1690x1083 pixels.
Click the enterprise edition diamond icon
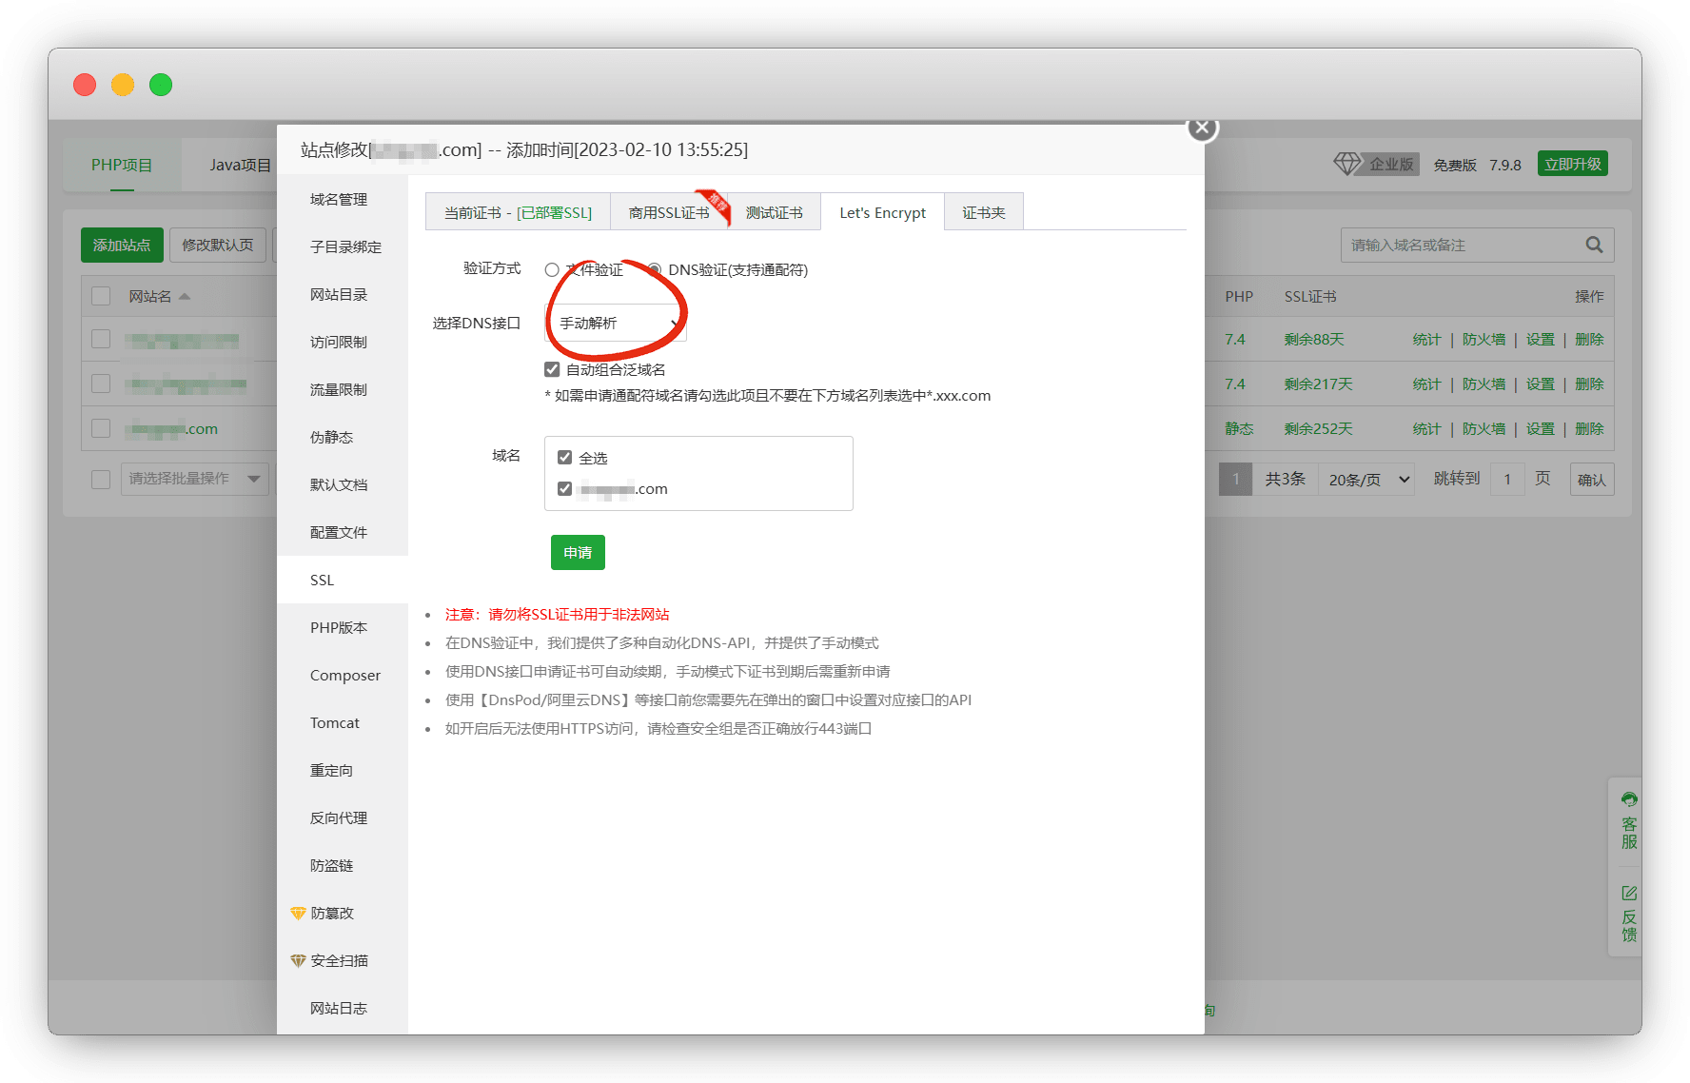(1346, 164)
